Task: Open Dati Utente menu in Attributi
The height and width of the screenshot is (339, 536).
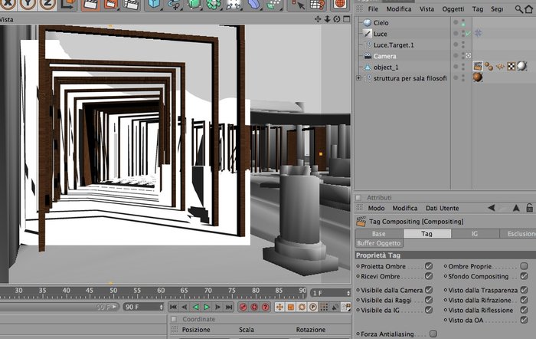Action: click(442, 208)
